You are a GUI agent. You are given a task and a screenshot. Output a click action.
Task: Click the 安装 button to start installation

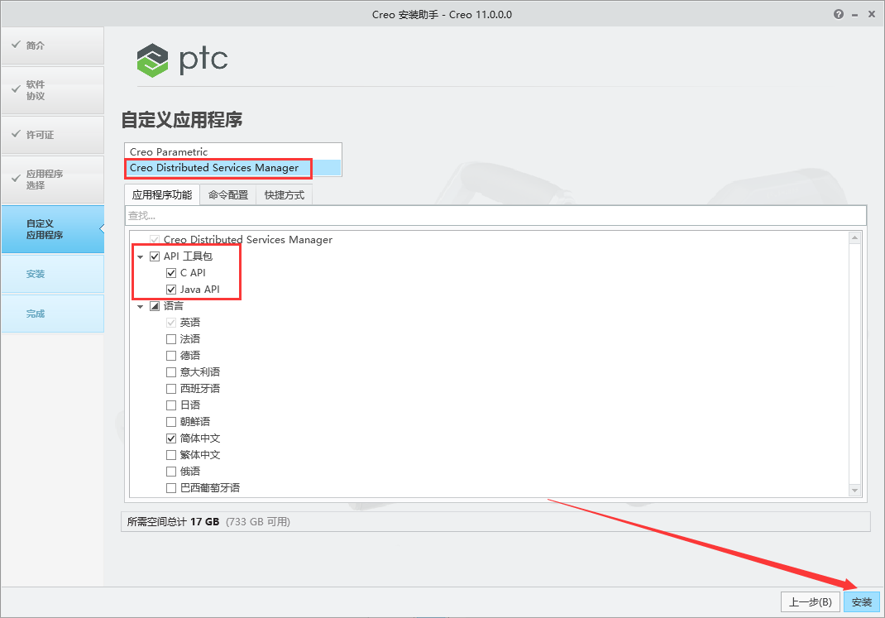click(861, 601)
